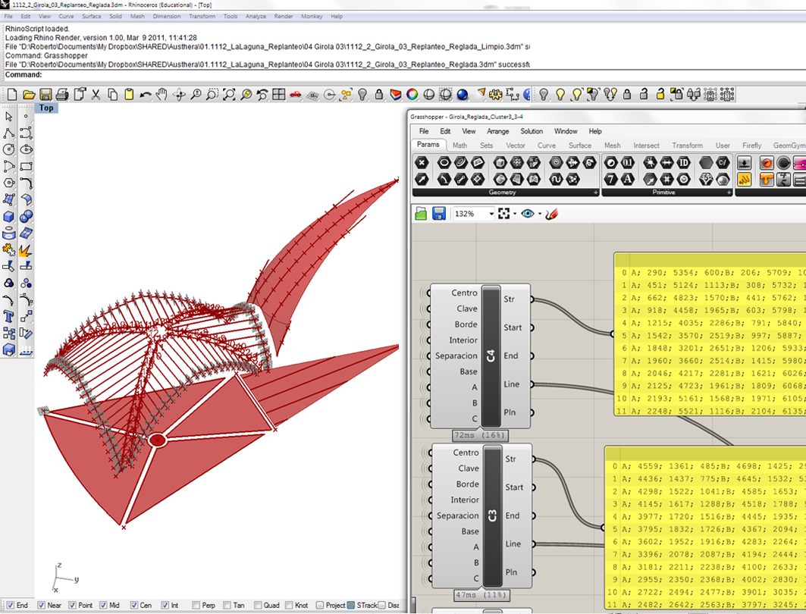
Task: Click the C3 cluster component body
Action: pyautogui.click(x=492, y=515)
